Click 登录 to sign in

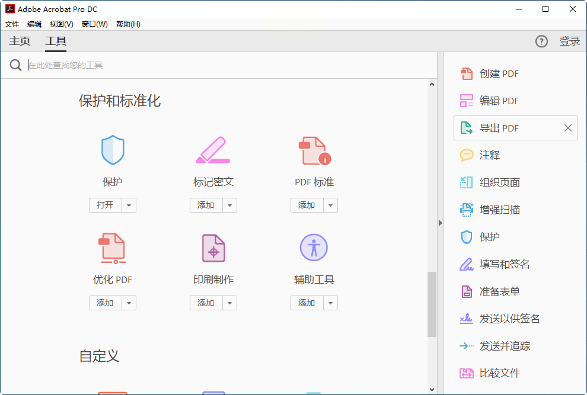[x=569, y=41]
